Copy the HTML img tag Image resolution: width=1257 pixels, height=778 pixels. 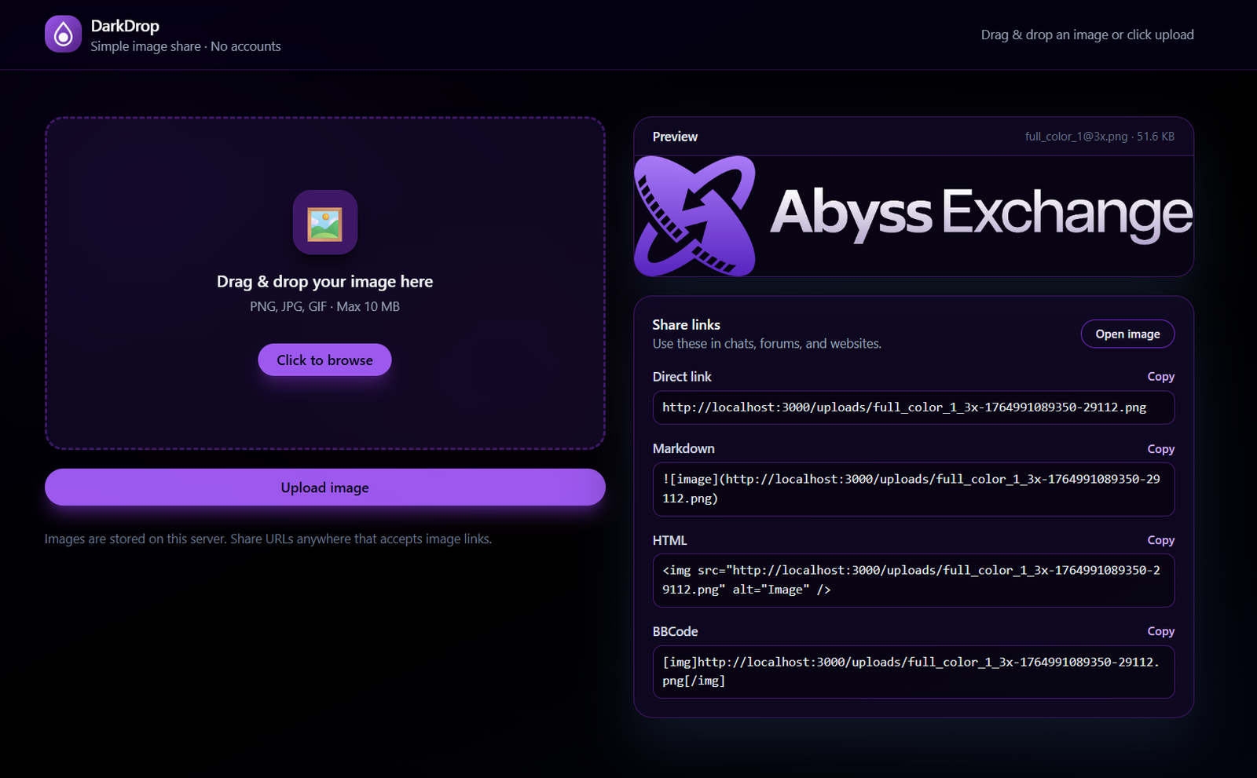coord(1160,540)
